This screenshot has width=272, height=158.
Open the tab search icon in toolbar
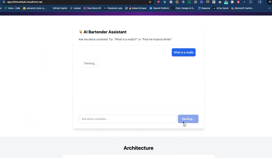pos(260,2)
